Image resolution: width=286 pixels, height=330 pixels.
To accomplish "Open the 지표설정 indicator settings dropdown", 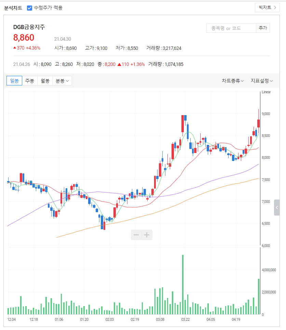I will [x=262, y=81].
